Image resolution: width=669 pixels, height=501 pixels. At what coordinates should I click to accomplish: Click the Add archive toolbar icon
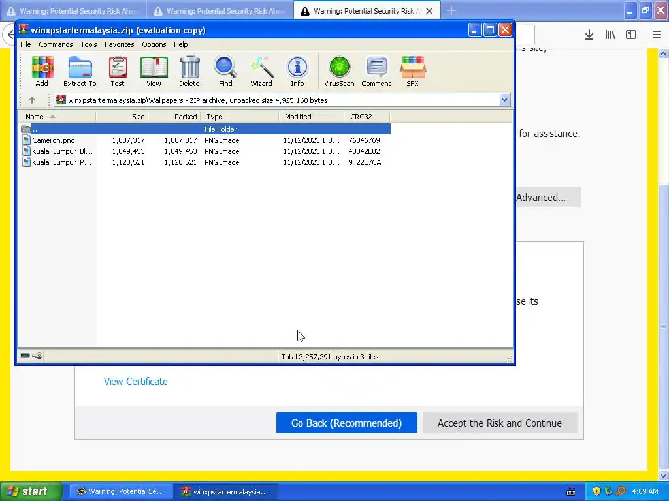pos(42,71)
